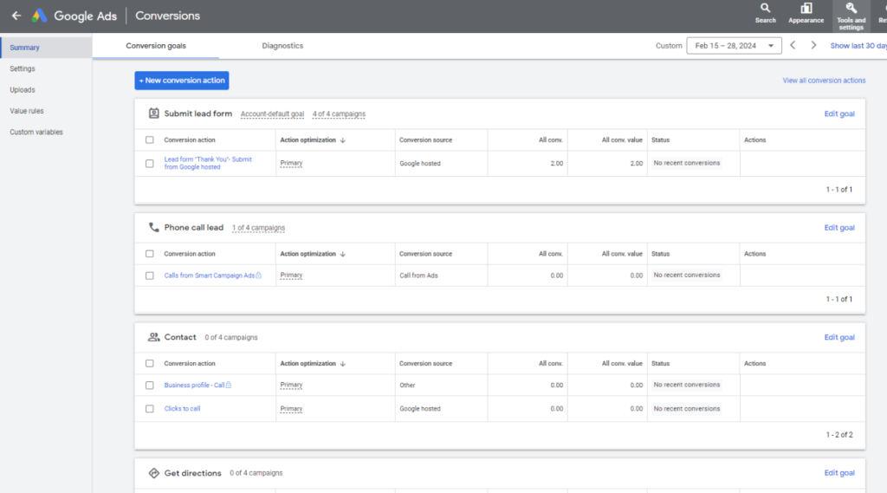Open Business profile - Call conversion action
Screen dimensions: 887x493
[194, 385]
